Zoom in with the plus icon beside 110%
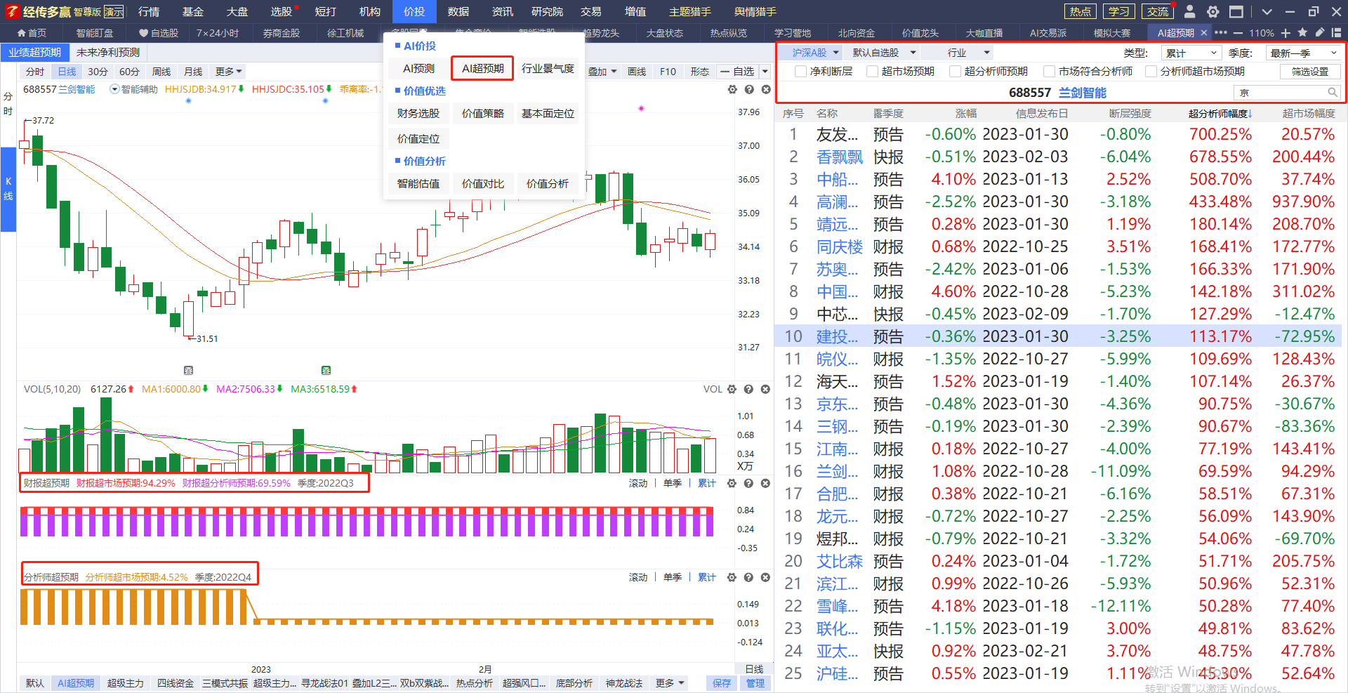Screen dimensions: 1348x693 1286,33
